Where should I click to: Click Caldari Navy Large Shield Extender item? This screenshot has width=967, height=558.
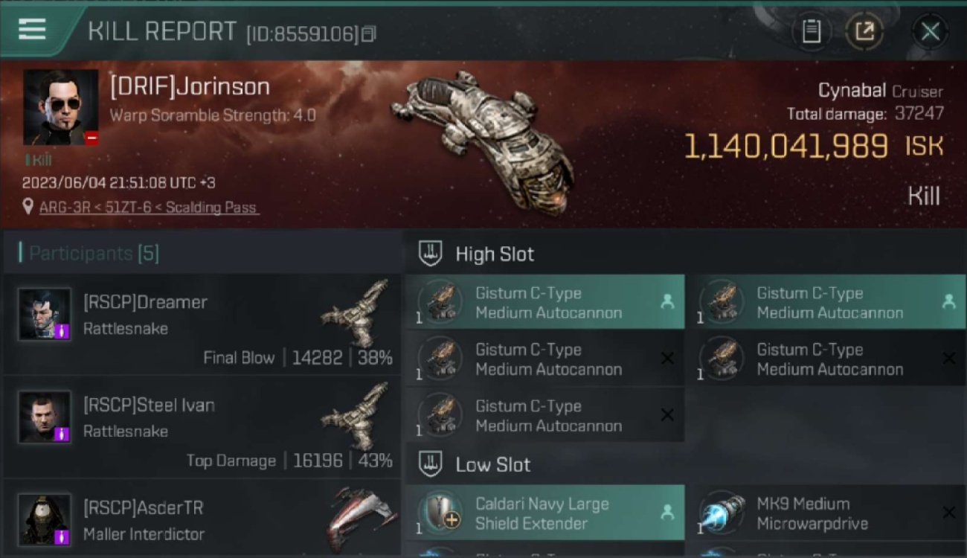545,513
